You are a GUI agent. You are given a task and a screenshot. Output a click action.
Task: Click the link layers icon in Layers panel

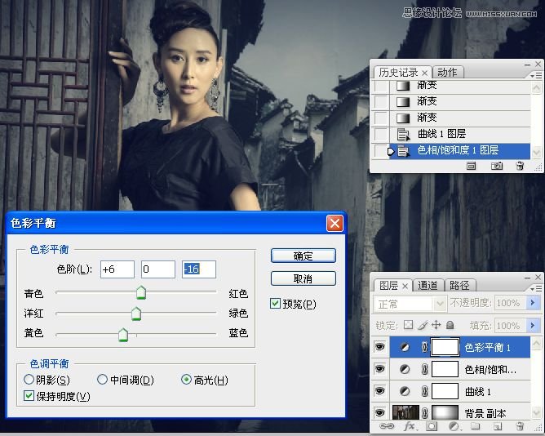coord(386,426)
